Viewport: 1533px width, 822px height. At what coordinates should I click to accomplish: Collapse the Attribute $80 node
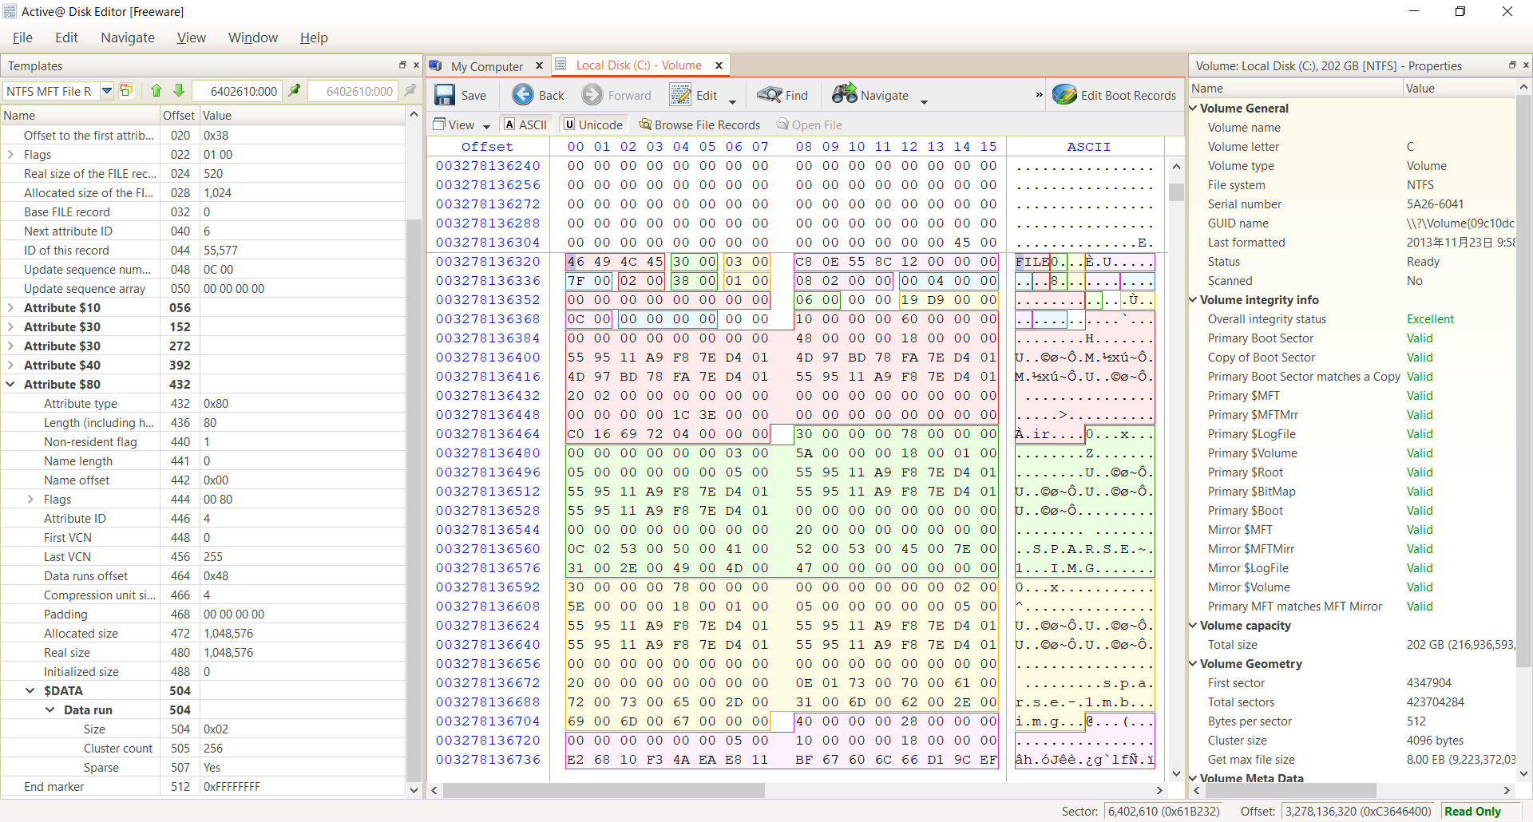click(10, 385)
